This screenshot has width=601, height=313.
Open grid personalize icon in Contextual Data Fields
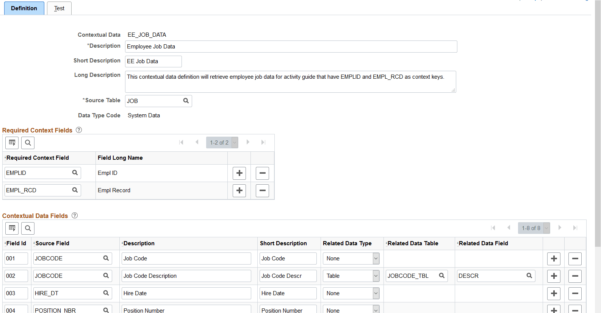12,228
